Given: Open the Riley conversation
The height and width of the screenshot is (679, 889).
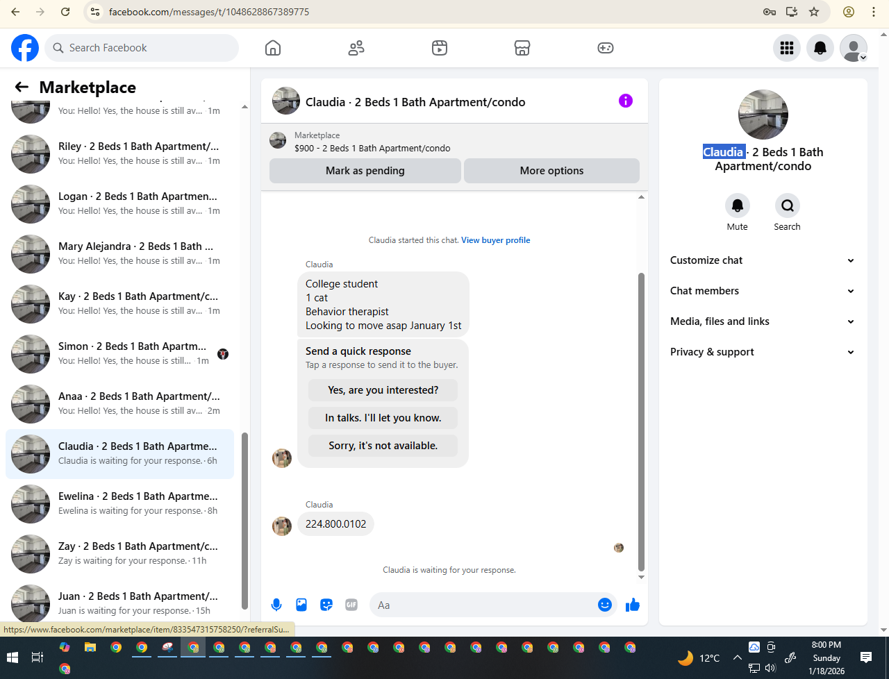Looking at the screenshot, I should (x=119, y=153).
